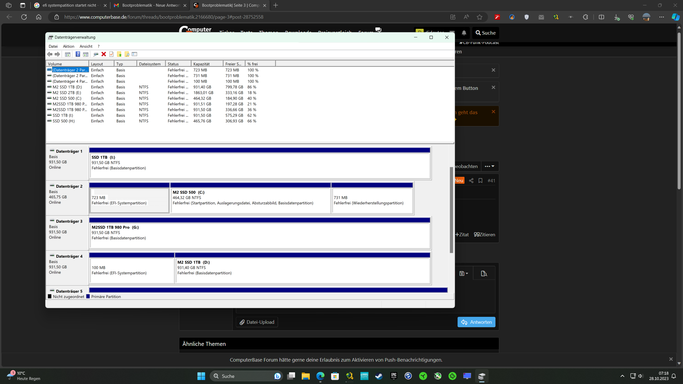
Task: Click the drive with magnifier toolbar icon
Action: tap(96, 54)
